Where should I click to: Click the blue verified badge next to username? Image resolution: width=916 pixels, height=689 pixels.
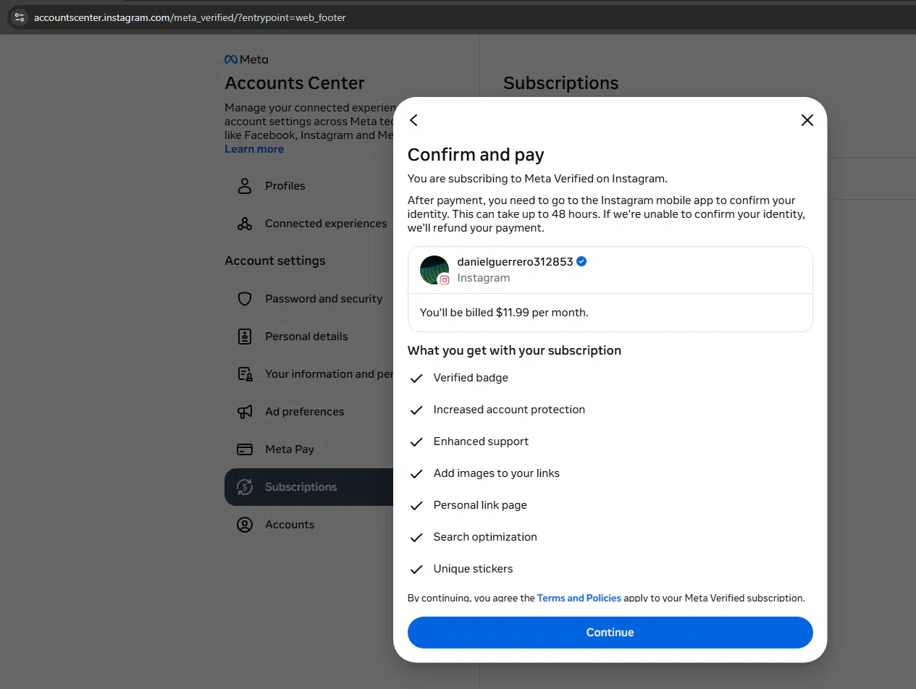coord(581,261)
